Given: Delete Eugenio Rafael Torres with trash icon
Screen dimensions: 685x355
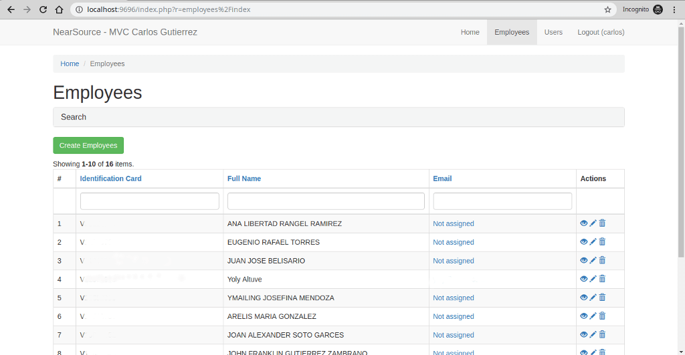Looking at the screenshot, I should click(x=602, y=241).
